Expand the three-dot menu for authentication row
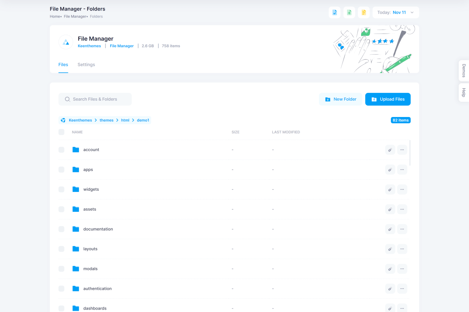This screenshot has width=469, height=312. [402, 289]
